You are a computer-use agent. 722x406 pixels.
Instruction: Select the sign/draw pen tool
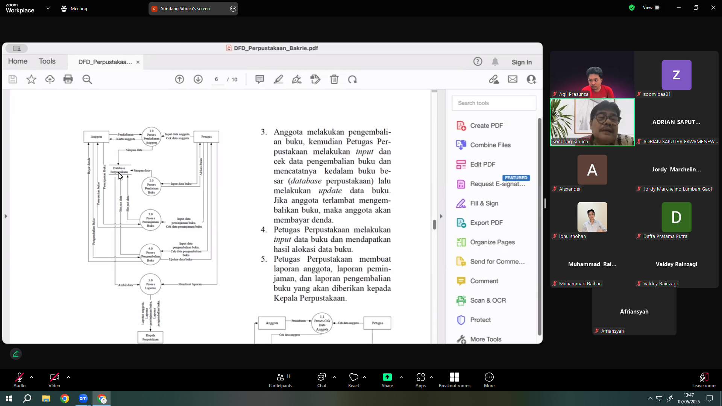tap(297, 79)
